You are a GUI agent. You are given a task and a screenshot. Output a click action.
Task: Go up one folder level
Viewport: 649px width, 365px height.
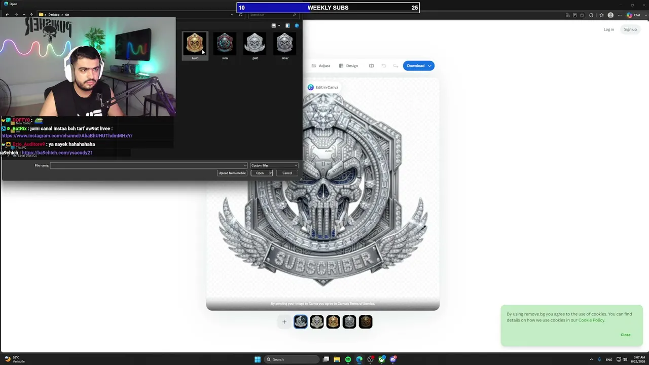[x=31, y=15]
